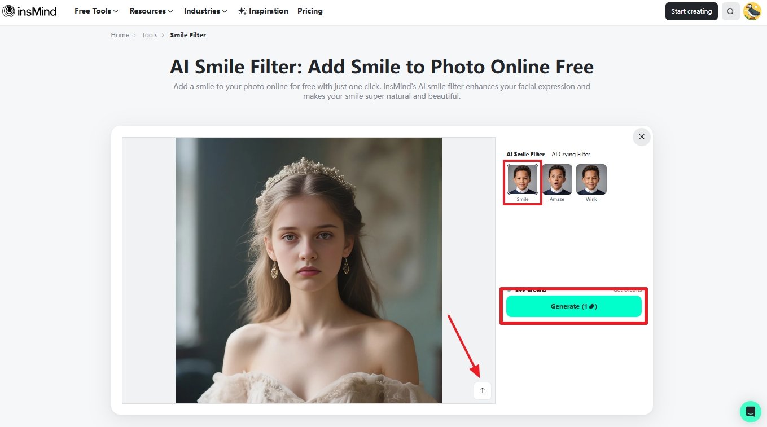Select the Amaze expression thumbnail

pos(557,179)
